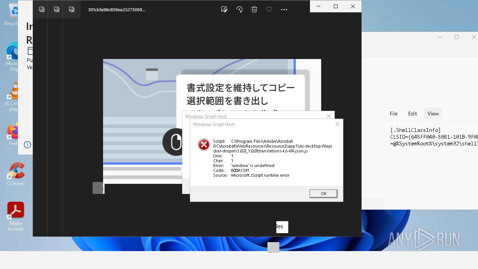Open the View menu in Notepad window
Screen dimensions: 478x269
click(433, 114)
